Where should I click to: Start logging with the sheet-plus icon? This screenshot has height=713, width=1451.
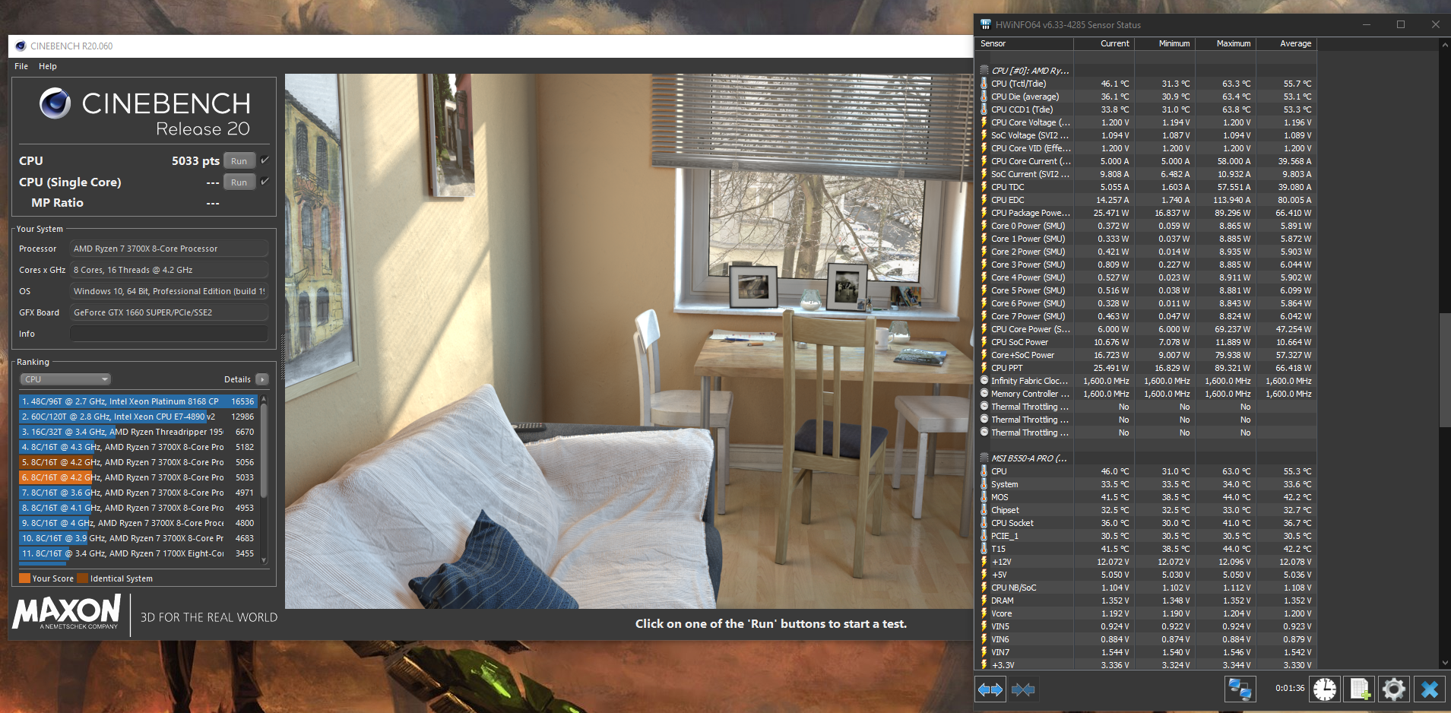[x=1360, y=689]
